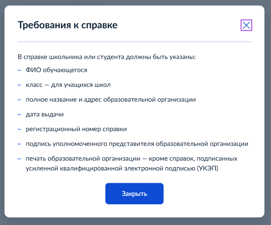Click the подпись уполномоченного представителя item

(137, 144)
